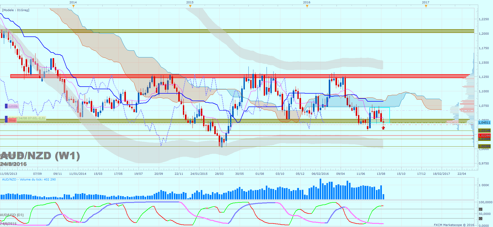Click the oscillator level 30 marker

(x=481, y=218)
